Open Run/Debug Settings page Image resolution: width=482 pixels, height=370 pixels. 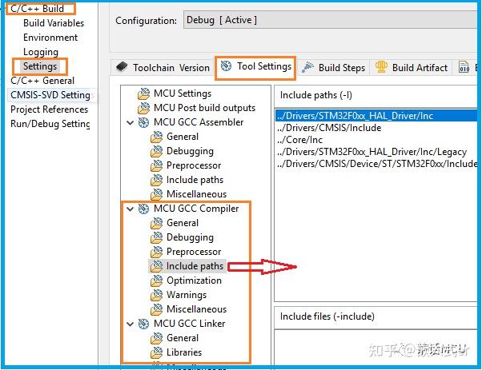click(x=50, y=124)
